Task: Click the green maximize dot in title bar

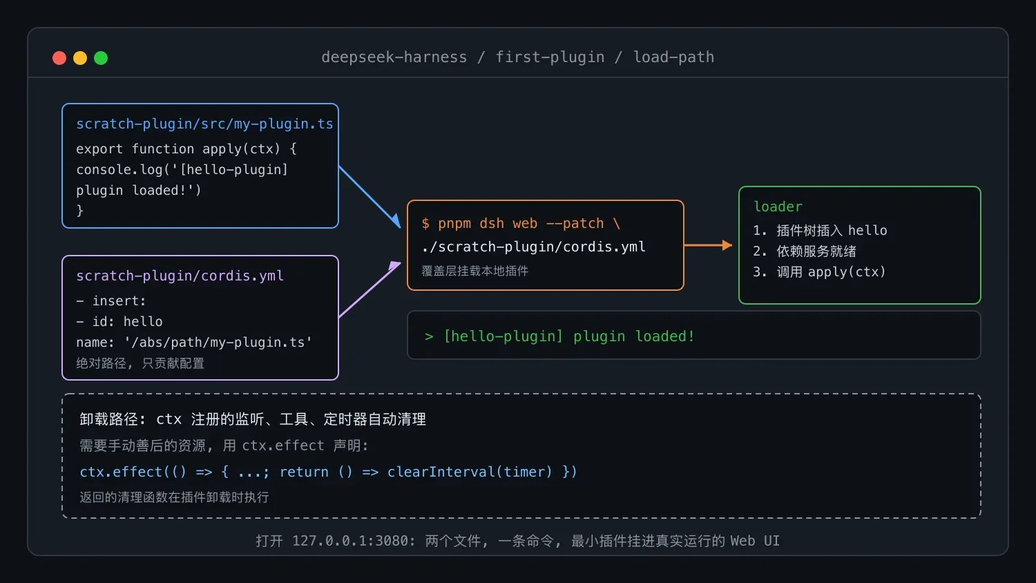Action: tap(101, 58)
